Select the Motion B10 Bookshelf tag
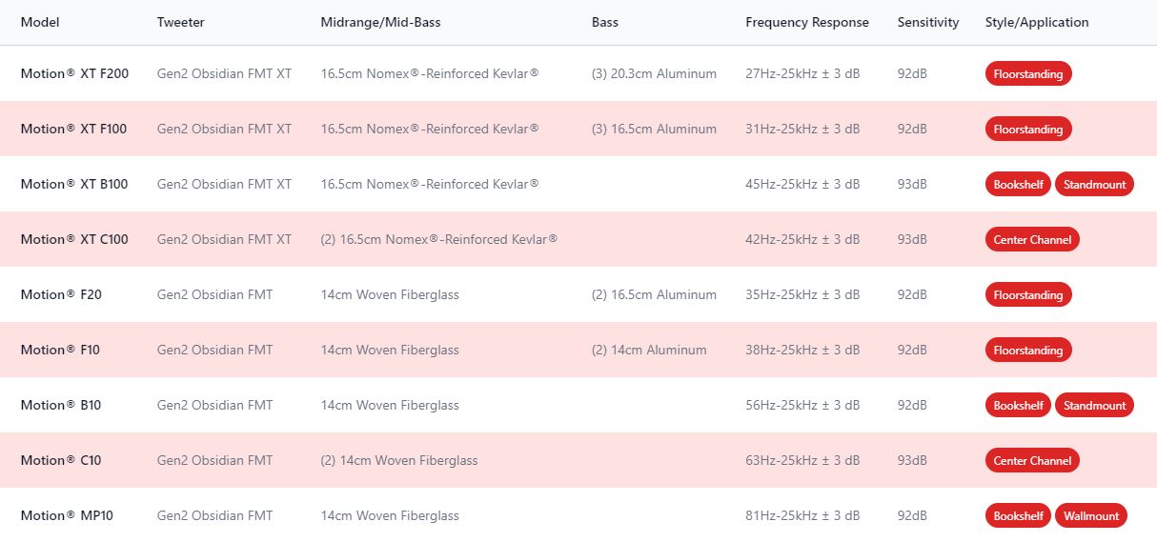The width and height of the screenshot is (1157, 542). tap(1018, 406)
